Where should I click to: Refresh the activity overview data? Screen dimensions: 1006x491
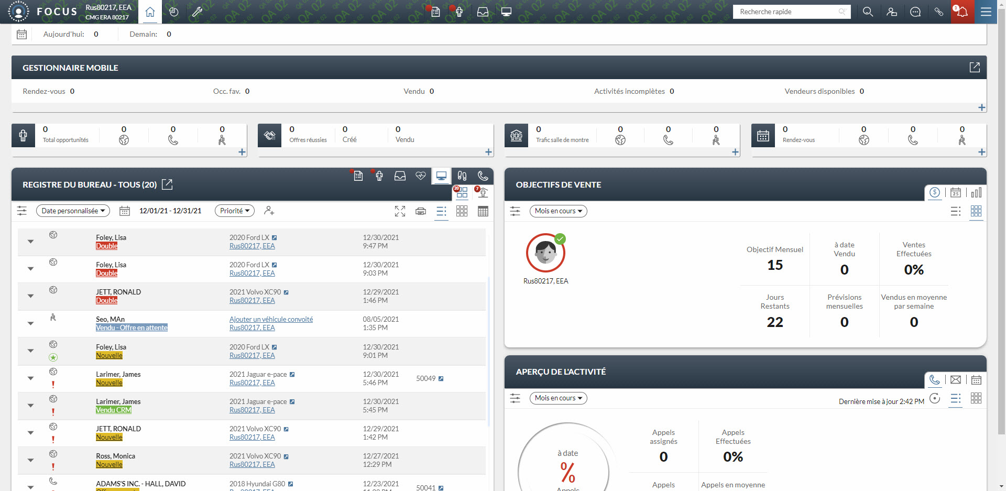point(935,398)
